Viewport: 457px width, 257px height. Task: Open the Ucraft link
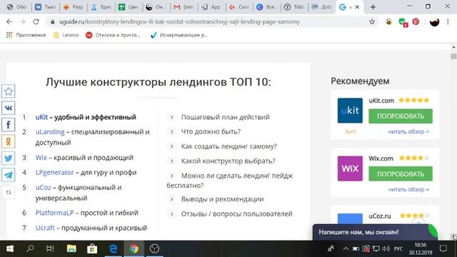[x=45, y=228]
